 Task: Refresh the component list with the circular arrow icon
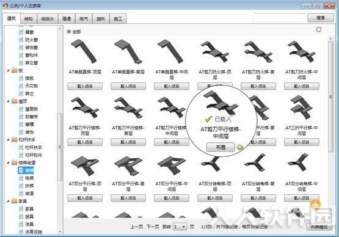tap(319, 29)
